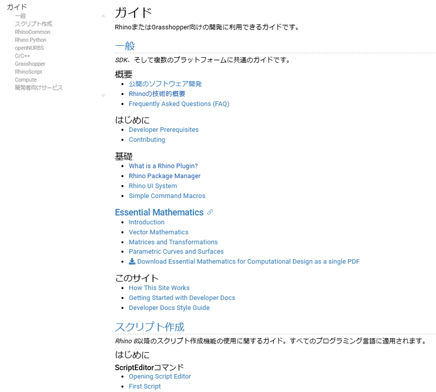
Task: Open the First Script link
Action: 144,387
